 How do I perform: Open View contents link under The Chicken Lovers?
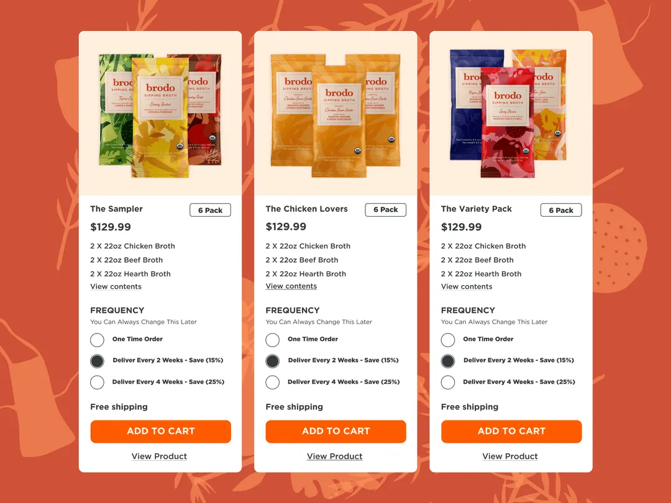pyautogui.click(x=291, y=286)
